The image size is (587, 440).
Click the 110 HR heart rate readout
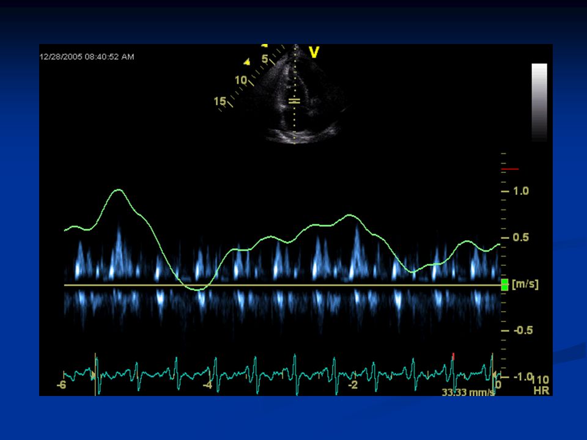coord(541,385)
